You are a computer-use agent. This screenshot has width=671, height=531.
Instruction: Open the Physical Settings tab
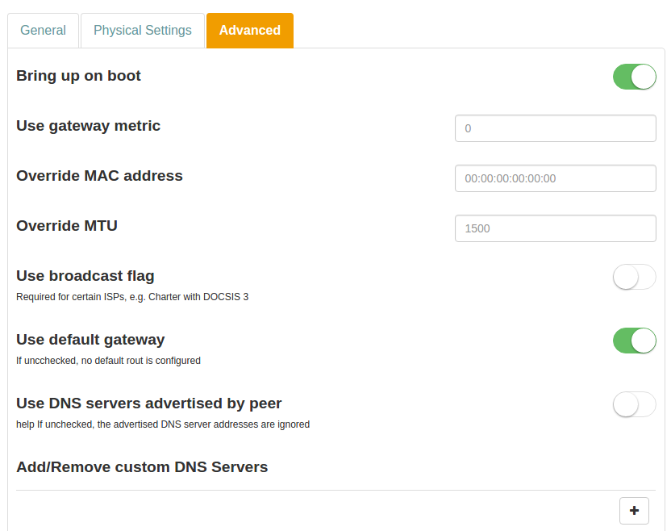143,31
